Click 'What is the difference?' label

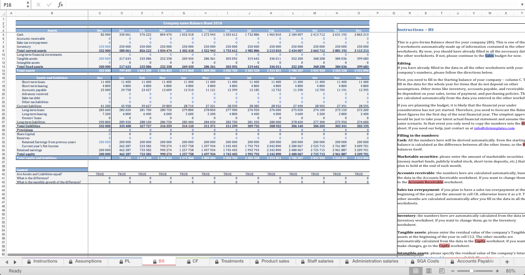pyautogui.click(x=33, y=178)
